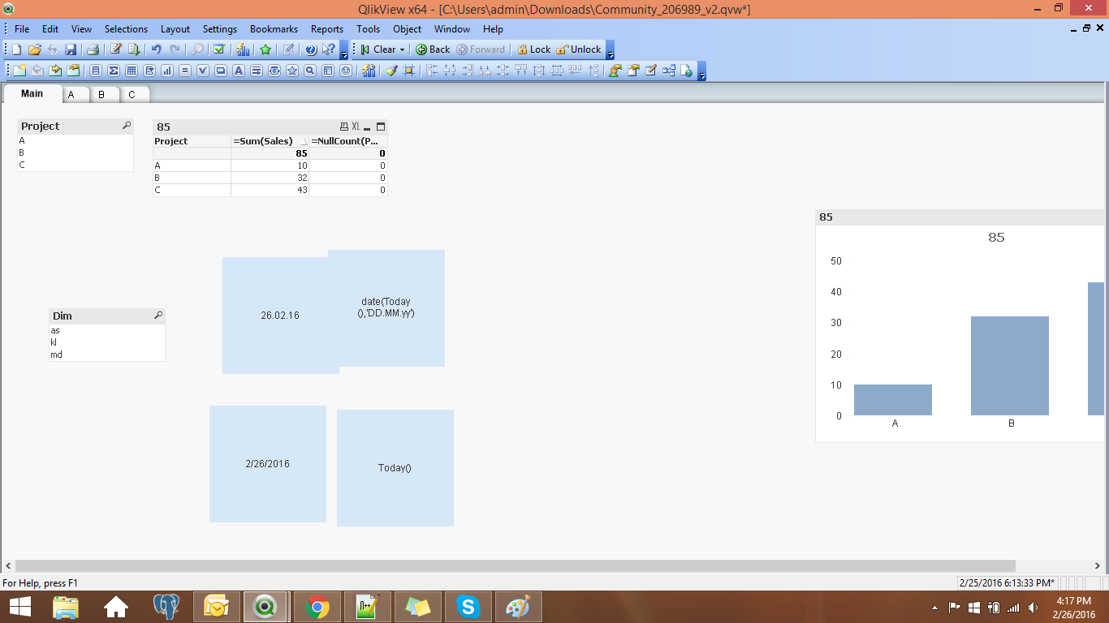Create a Chart object icon

(167, 71)
